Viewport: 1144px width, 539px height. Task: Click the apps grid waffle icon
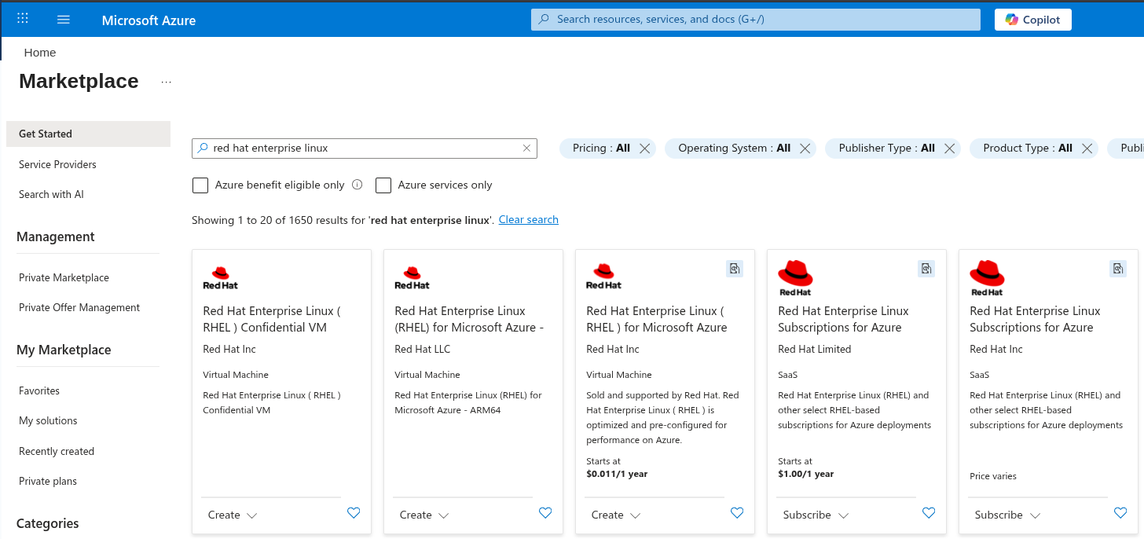(x=23, y=19)
